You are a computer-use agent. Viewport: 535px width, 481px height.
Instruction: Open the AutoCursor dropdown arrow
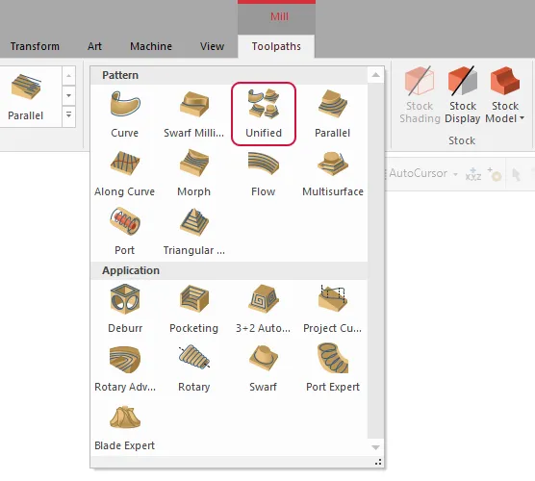click(455, 174)
